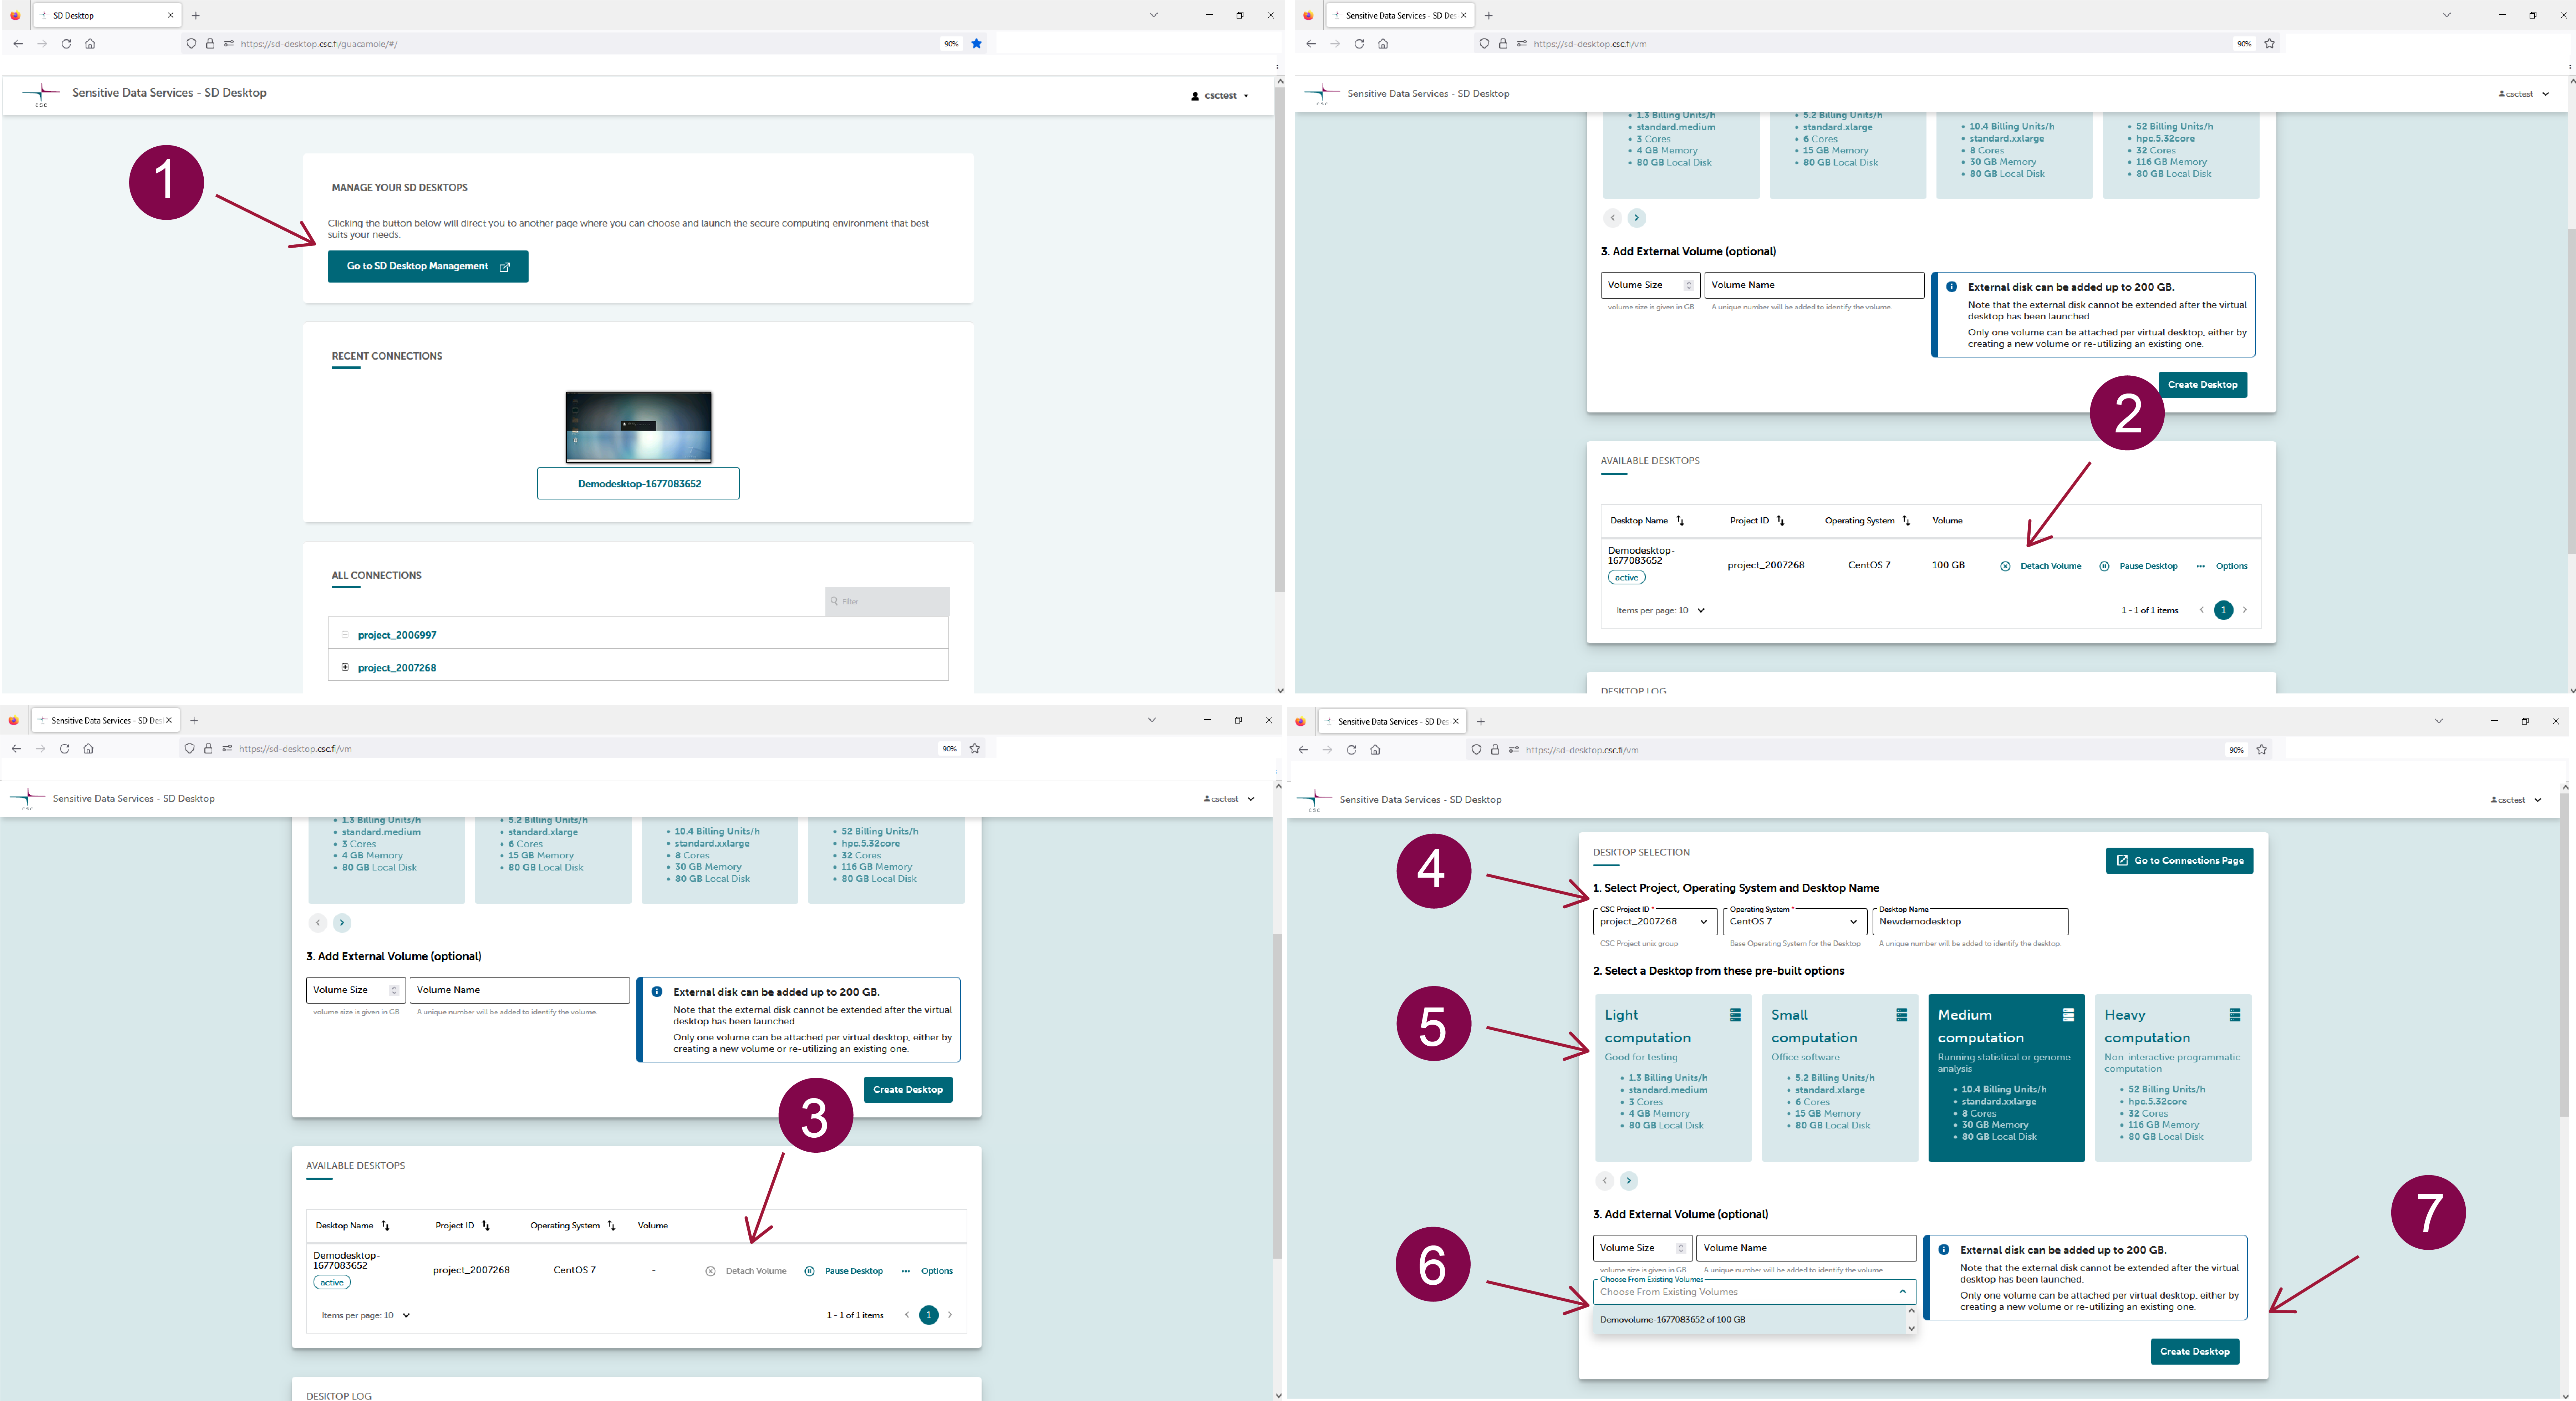Viewport: 2576px width, 1401px height.
Task: Click next carousel arrow in top-right window
Action: tap(1636, 218)
